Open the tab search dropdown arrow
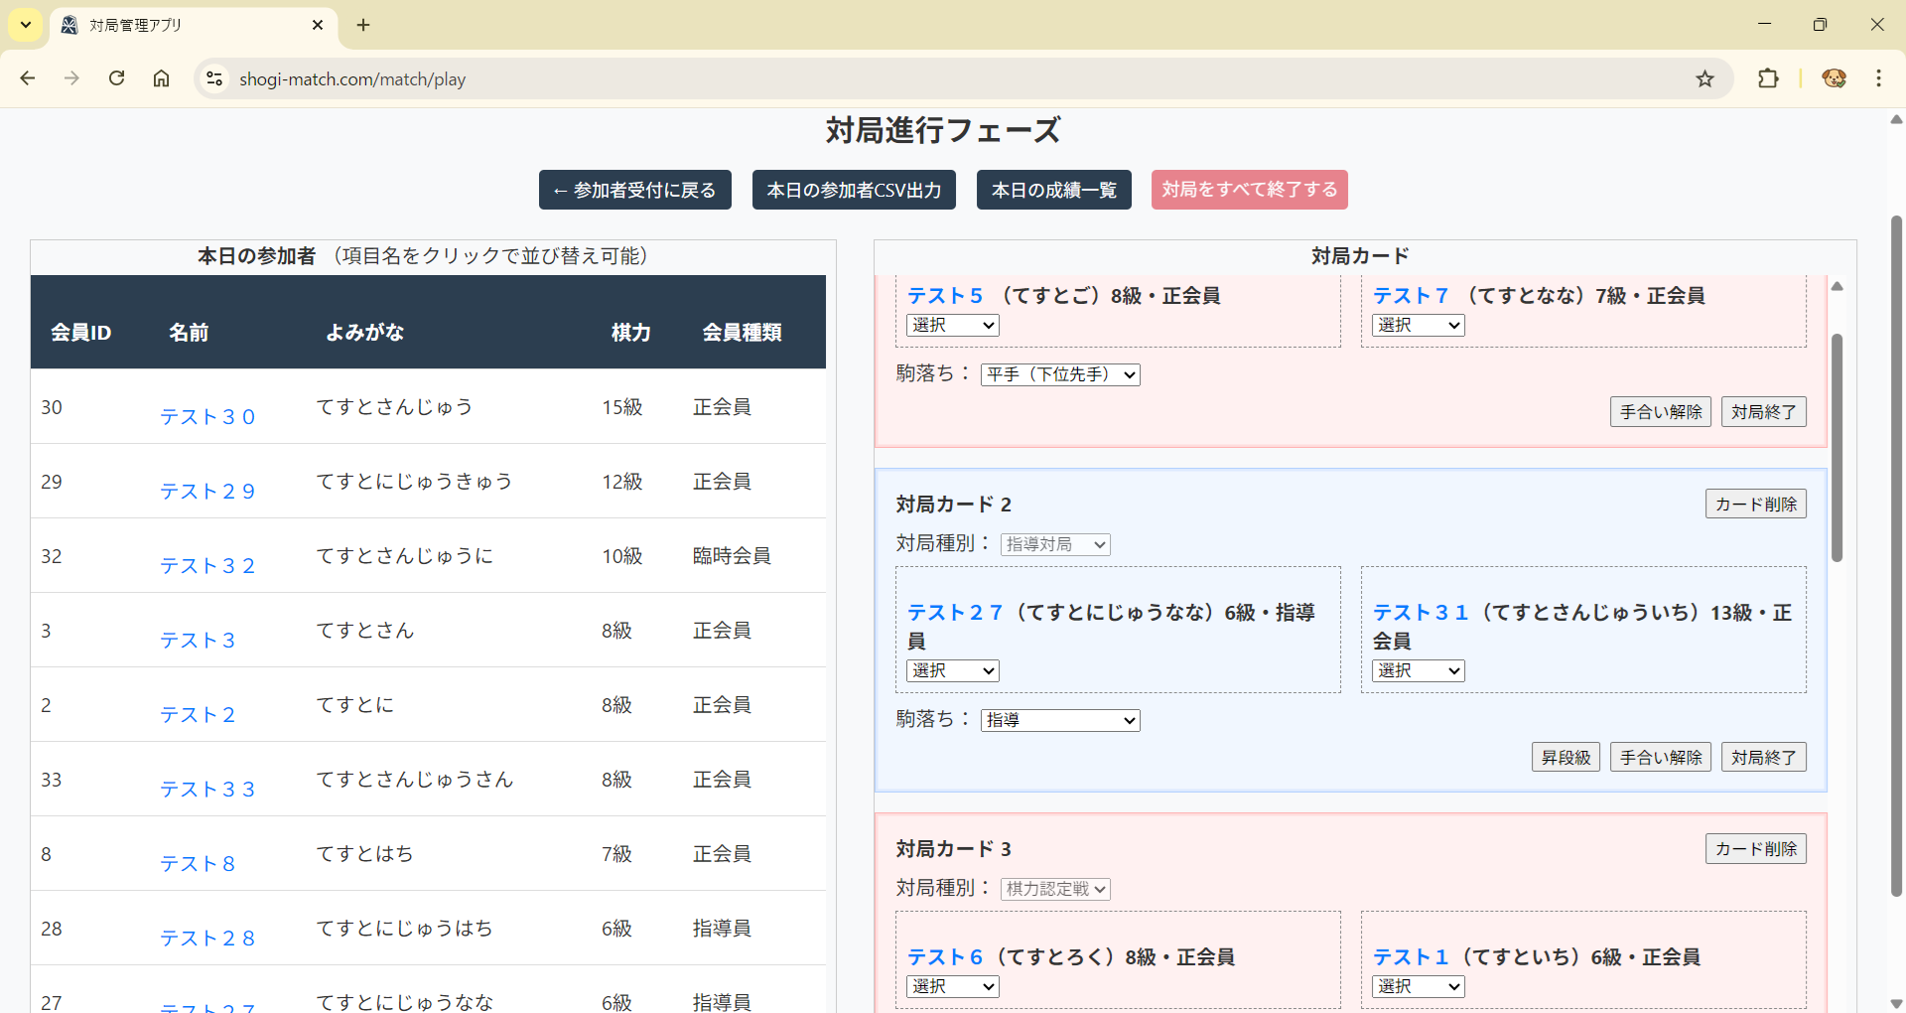 coord(26,25)
